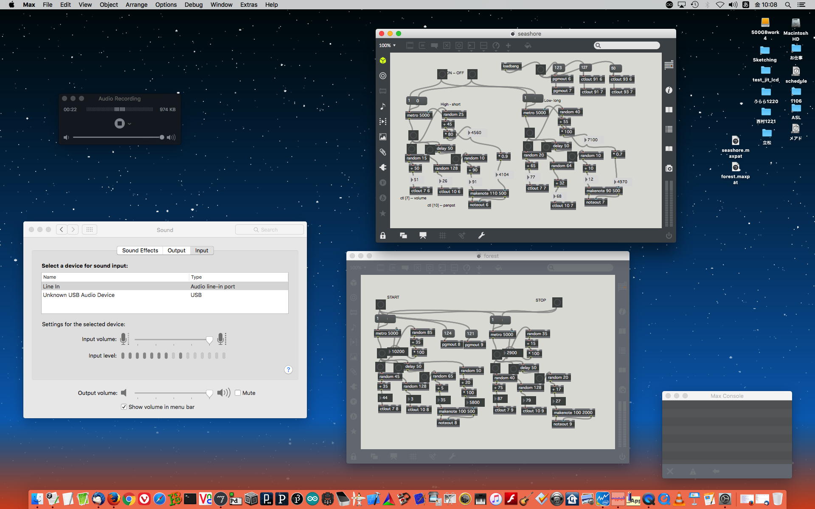Viewport: 815px width, 509px height.
Task: Toggle the ON button in the seashore patch
Action: coord(442,74)
